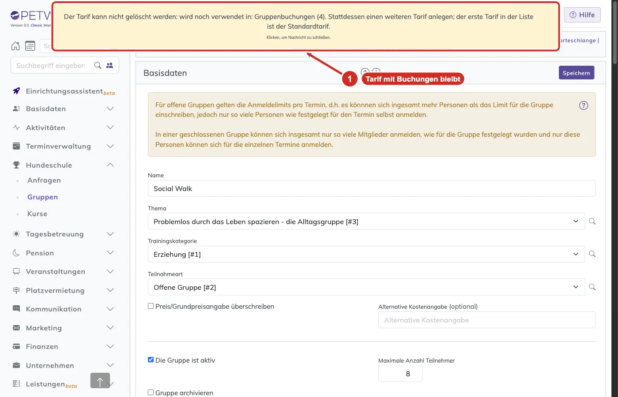
Task: Click magnifier icon next to Thema field
Action: click(592, 221)
